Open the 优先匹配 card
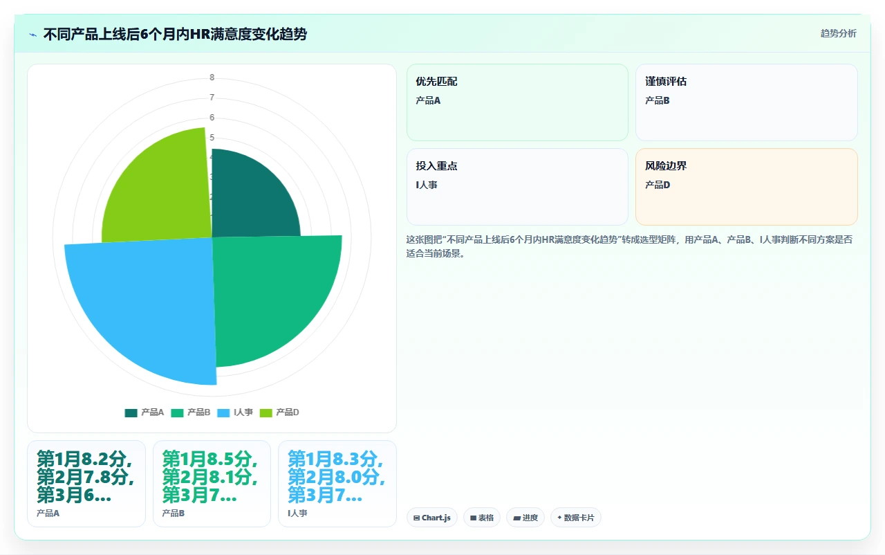Image resolution: width=885 pixels, height=555 pixels. click(x=517, y=102)
